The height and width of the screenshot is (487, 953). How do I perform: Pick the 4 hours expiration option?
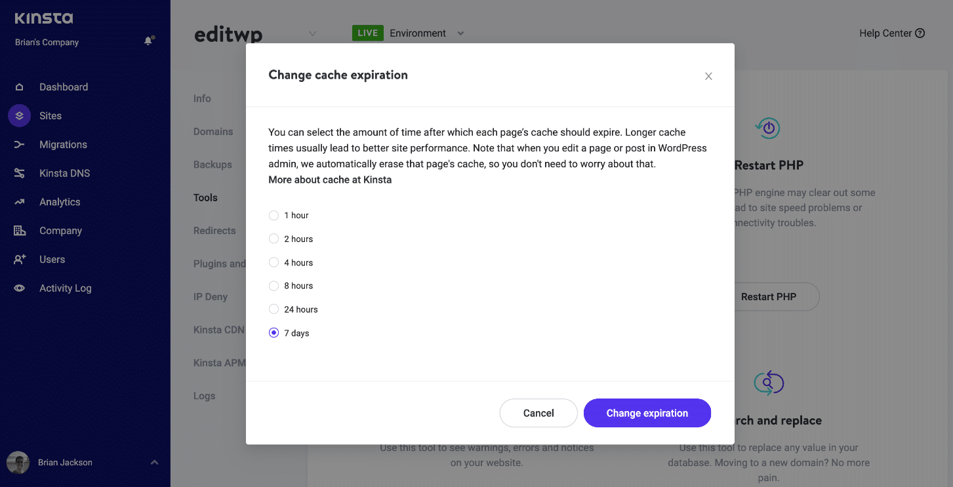pyautogui.click(x=274, y=263)
